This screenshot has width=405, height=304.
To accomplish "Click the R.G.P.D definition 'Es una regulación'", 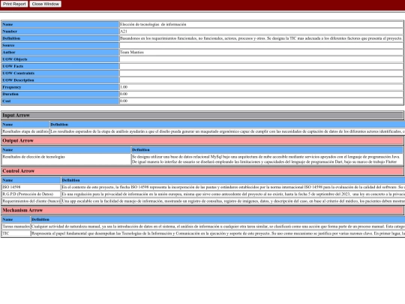I will (233, 194).
